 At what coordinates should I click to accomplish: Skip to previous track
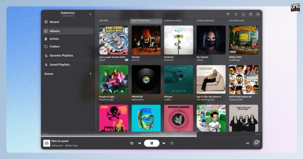pos(140,143)
